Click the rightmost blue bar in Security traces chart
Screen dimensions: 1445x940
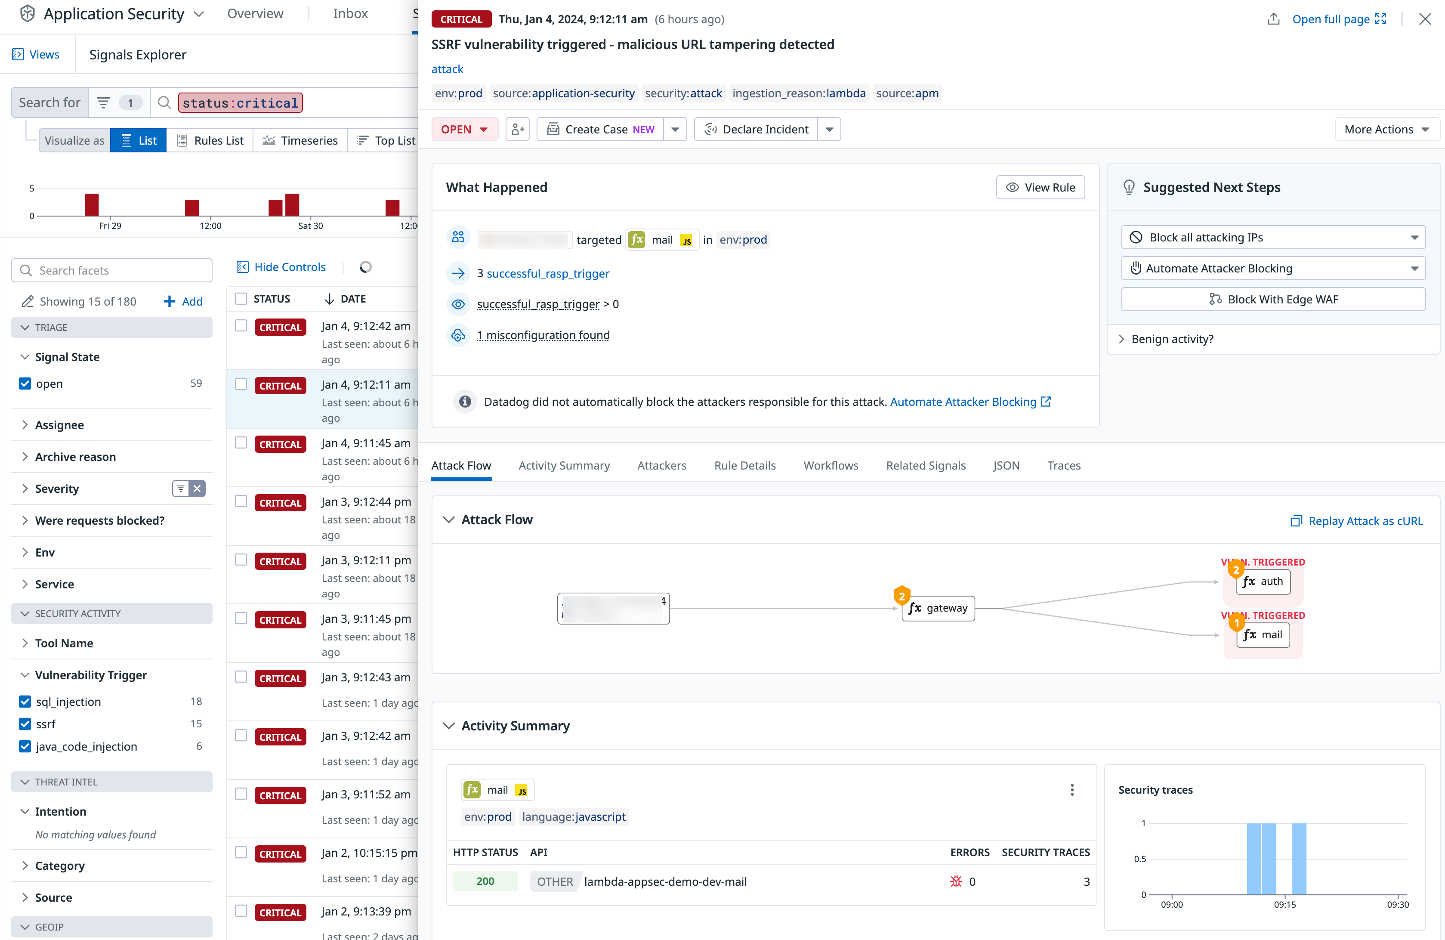click(1299, 859)
